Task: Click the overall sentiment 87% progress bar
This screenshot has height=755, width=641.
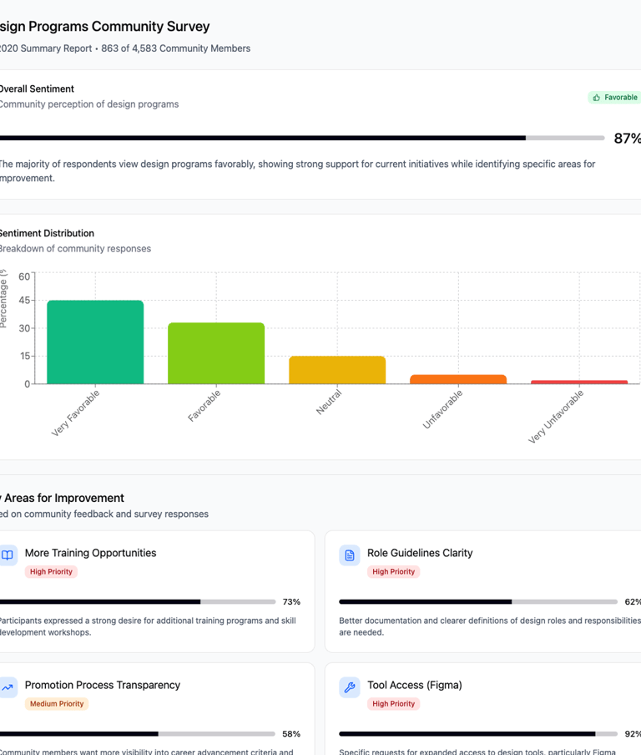Action: coord(300,138)
